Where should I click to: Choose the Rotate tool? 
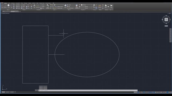click(x=23, y=5)
